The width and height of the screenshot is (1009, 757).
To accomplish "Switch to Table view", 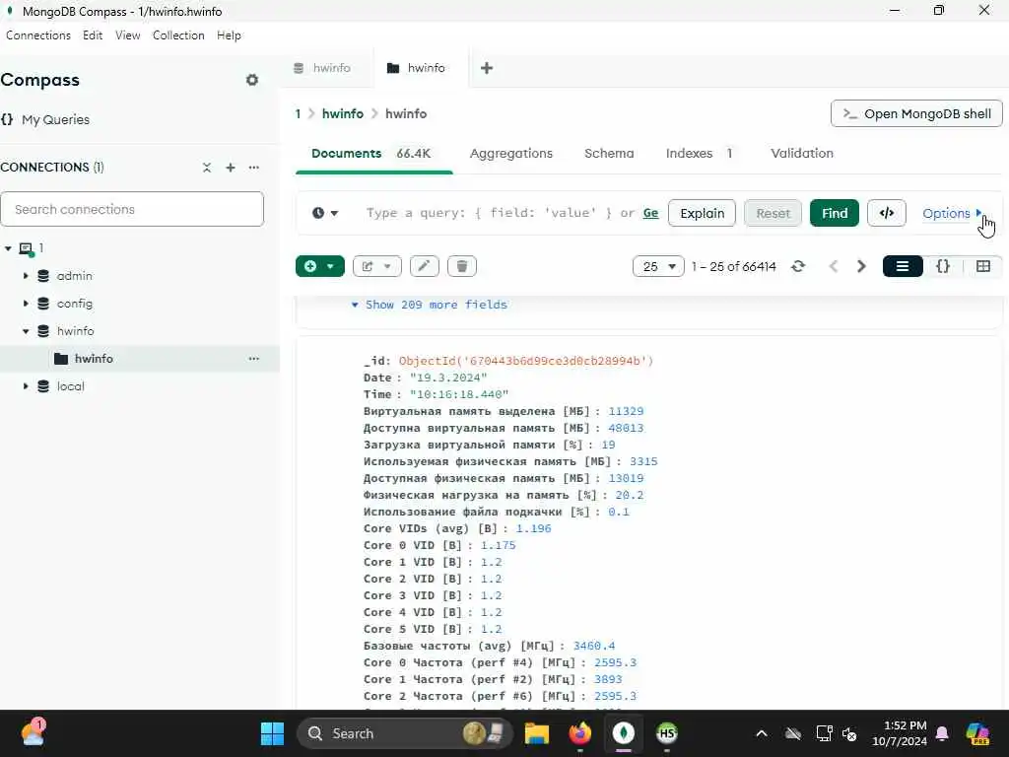I will pyautogui.click(x=982, y=266).
